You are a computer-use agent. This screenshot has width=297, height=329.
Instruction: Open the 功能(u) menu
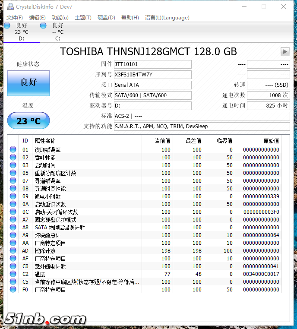coord(60,18)
